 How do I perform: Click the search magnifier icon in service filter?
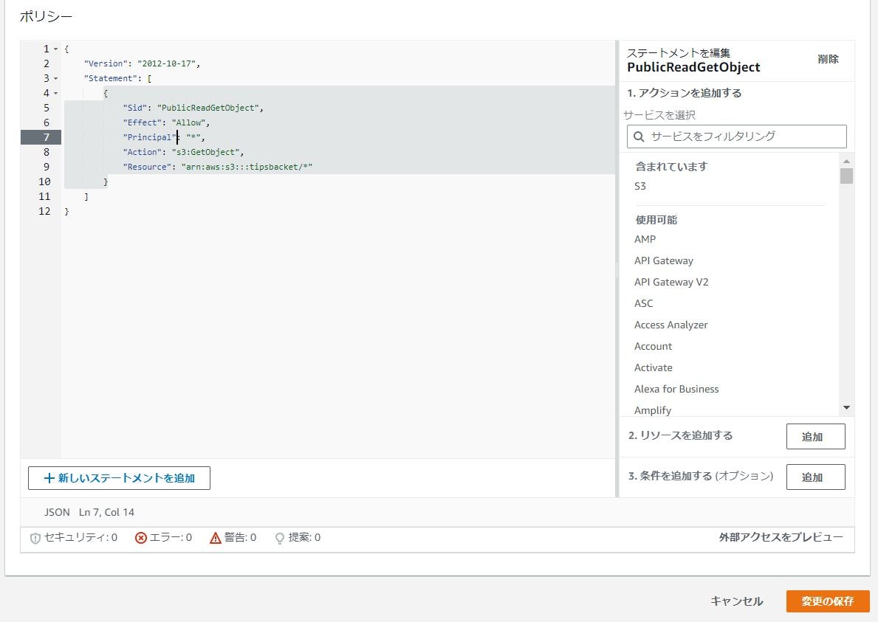coord(639,137)
